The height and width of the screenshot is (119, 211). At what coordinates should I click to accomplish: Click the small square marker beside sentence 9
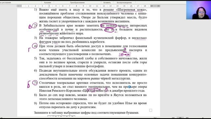pyautogui.click(x=151, y=110)
